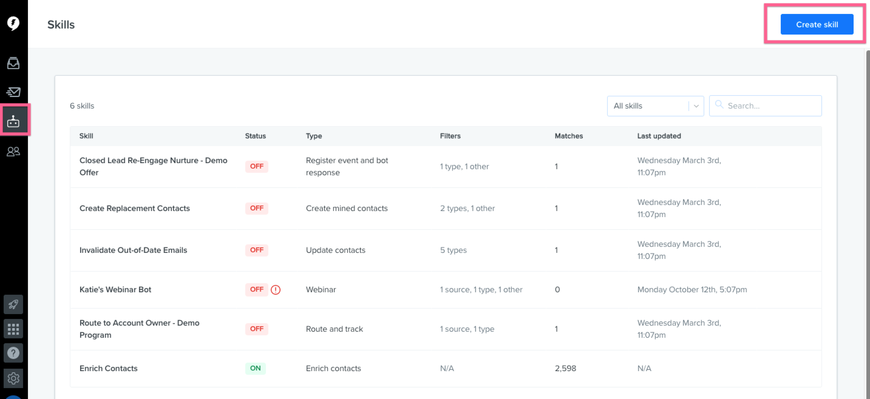Focus the Search skills input field
870x399 pixels.
[766, 106]
